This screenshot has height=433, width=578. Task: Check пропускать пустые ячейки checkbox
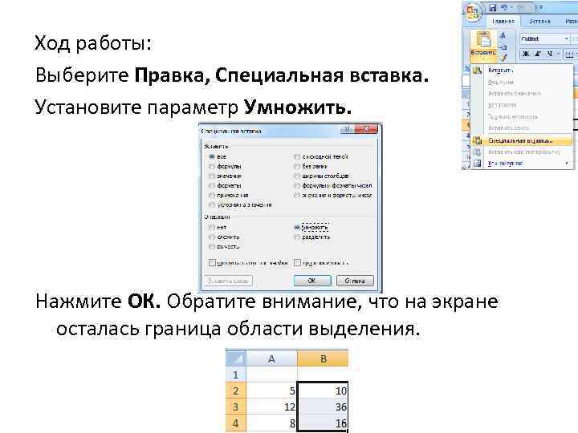pyautogui.click(x=212, y=263)
